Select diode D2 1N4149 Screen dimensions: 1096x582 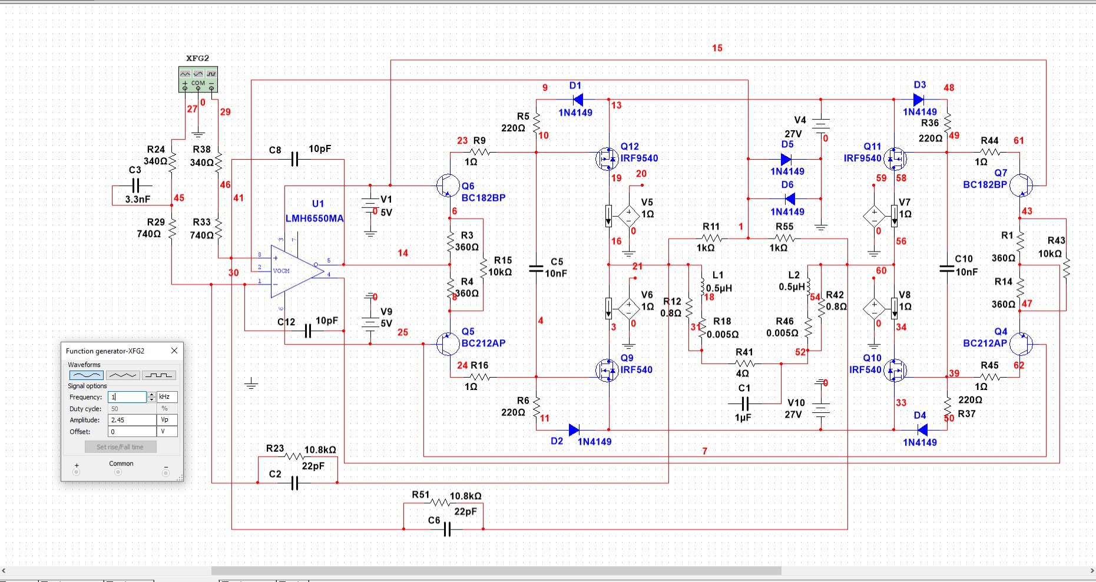(x=575, y=430)
